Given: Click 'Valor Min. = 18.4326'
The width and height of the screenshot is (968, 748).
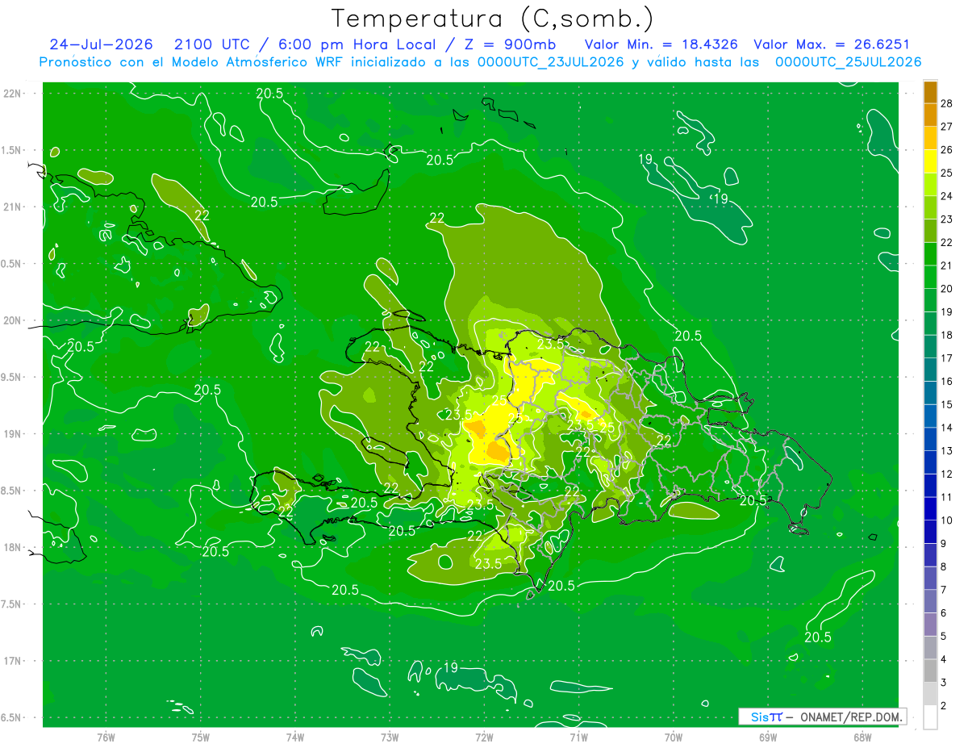Looking at the screenshot, I should click(x=661, y=44).
